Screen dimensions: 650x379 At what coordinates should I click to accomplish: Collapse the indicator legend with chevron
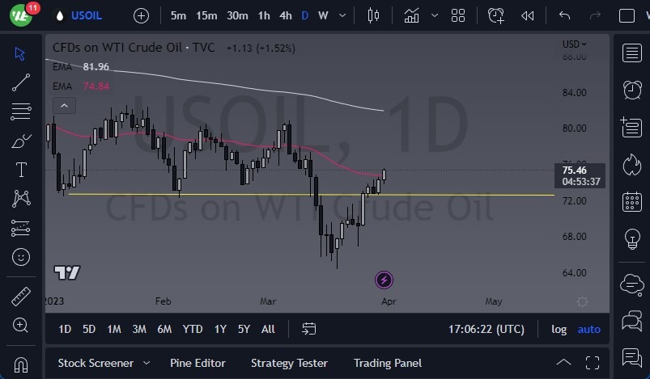tap(64, 105)
